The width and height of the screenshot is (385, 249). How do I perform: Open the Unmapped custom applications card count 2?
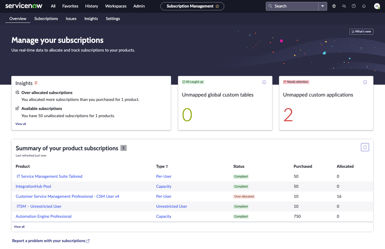[x=288, y=115]
